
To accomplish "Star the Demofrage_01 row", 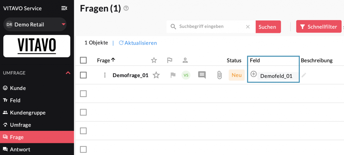I will (x=156, y=75).
